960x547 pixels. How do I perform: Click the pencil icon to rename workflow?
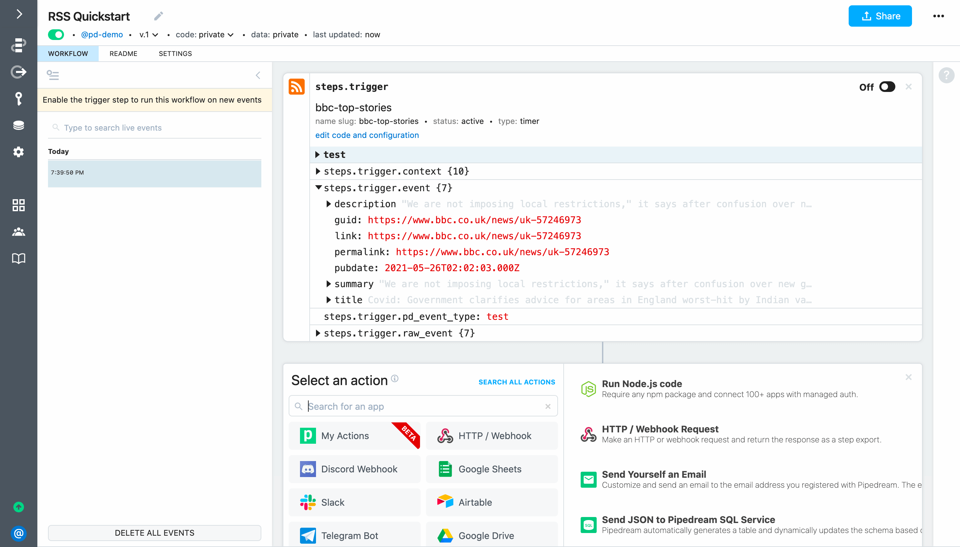pos(158,16)
